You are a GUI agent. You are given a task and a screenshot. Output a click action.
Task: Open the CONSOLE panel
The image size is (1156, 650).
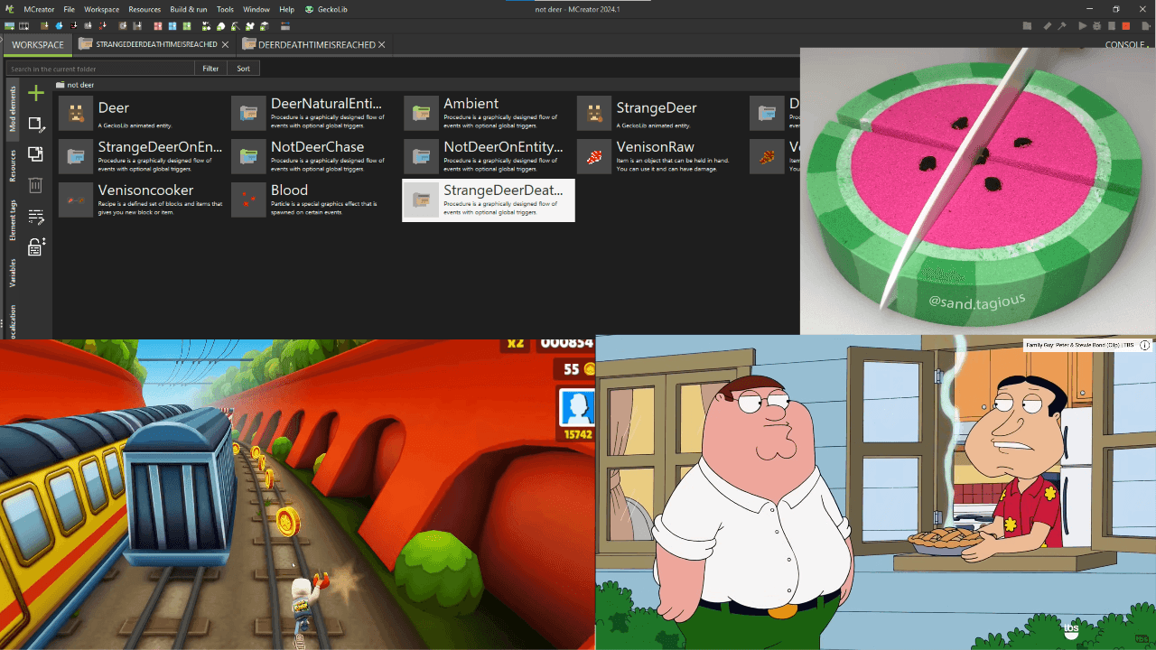click(1125, 44)
